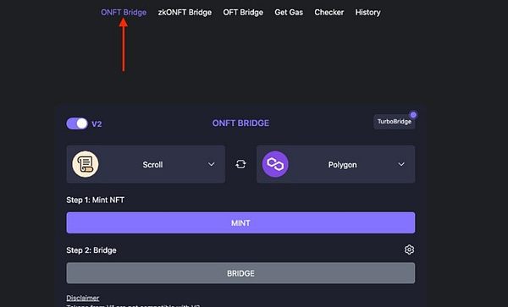
Task: Open the ONFT Bridge tab
Action: coord(124,13)
